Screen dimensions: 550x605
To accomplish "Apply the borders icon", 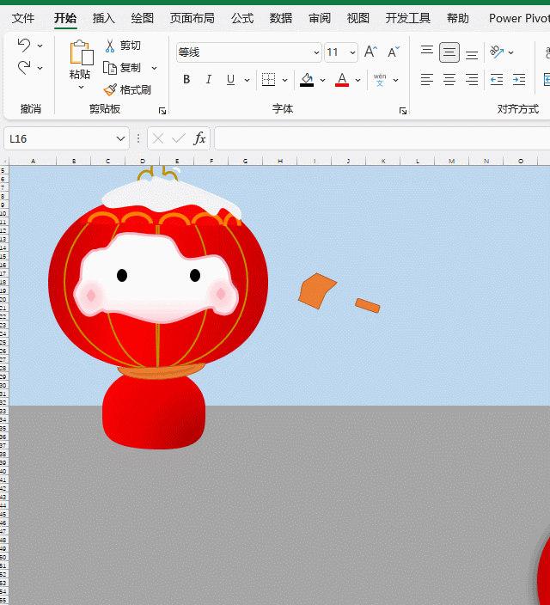I will pyautogui.click(x=268, y=79).
